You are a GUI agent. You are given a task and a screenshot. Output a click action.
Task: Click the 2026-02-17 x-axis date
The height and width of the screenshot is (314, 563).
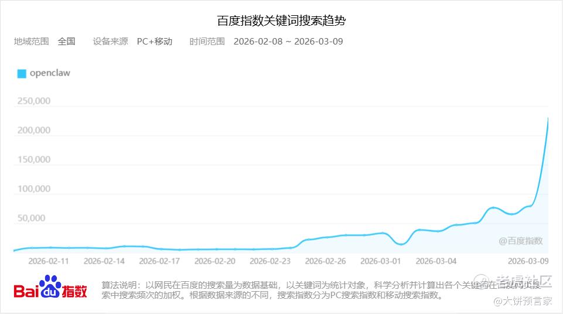click(159, 261)
